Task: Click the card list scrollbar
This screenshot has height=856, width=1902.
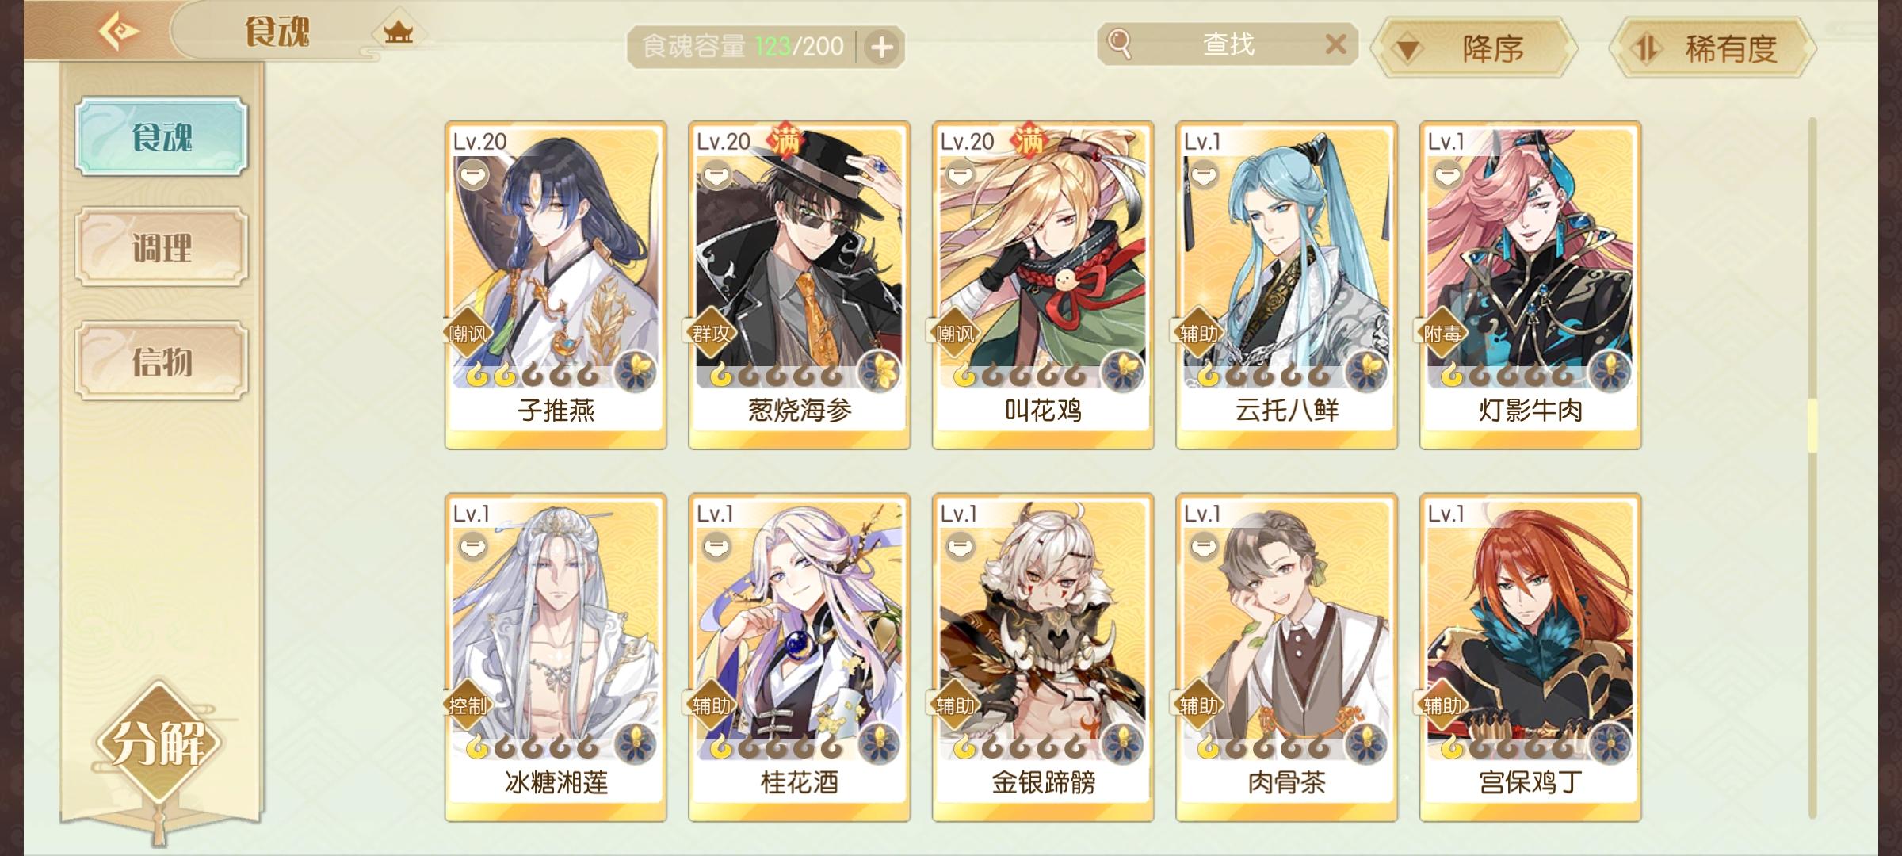Action: coord(1812,468)
